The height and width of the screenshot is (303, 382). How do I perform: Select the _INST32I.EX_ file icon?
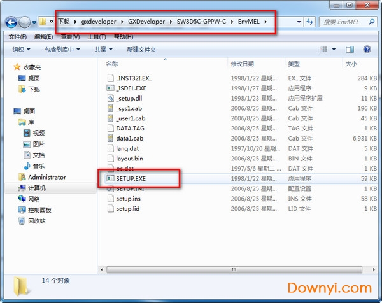(110, 78)
